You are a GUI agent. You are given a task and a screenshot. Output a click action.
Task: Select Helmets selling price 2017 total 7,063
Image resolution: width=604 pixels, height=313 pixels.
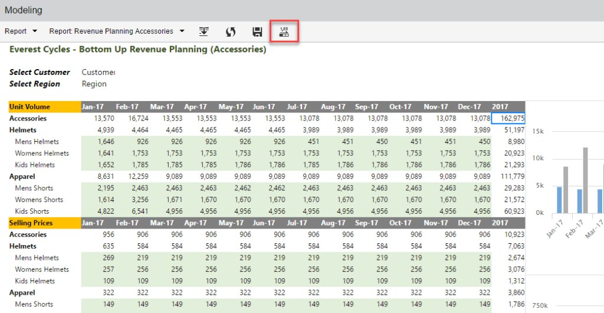click(x=508, y=246)
